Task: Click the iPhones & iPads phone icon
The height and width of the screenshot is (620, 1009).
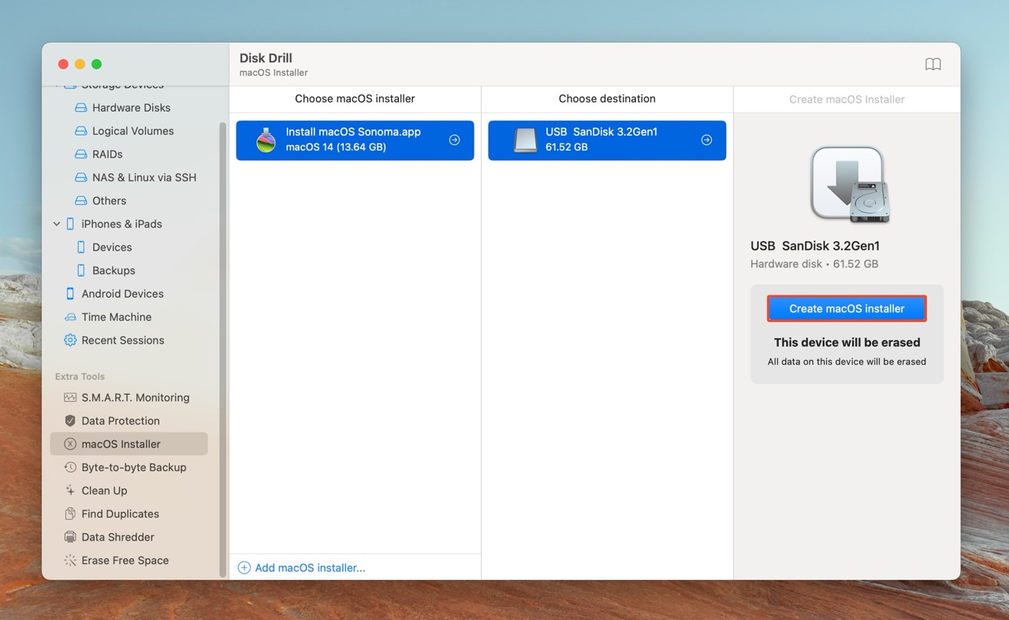Action: (x=70, y=224)
